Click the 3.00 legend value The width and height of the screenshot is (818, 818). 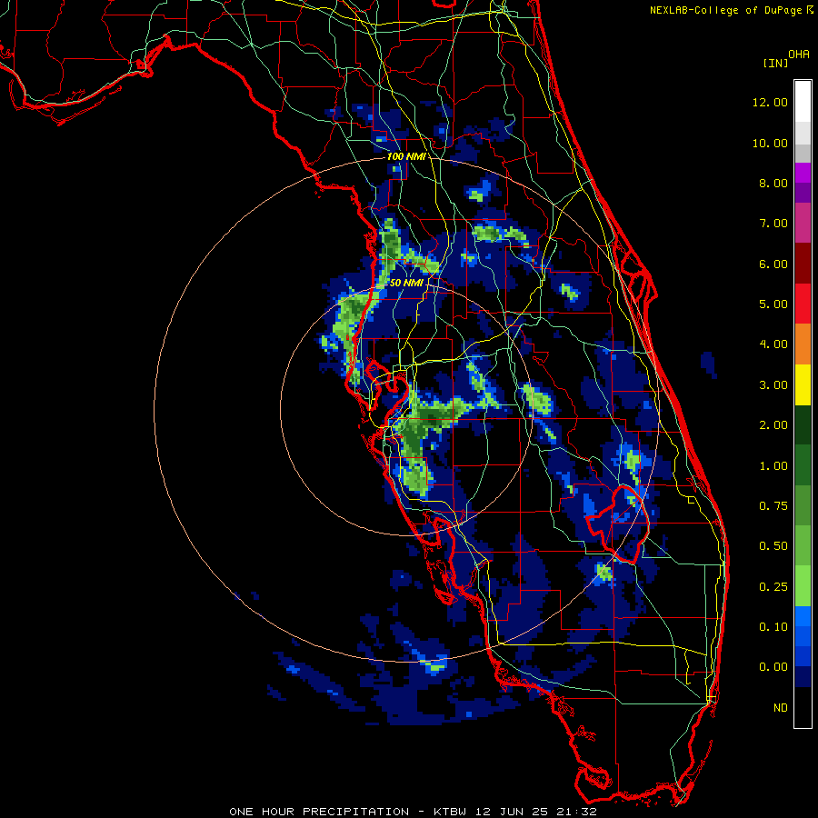pos(773,385)
